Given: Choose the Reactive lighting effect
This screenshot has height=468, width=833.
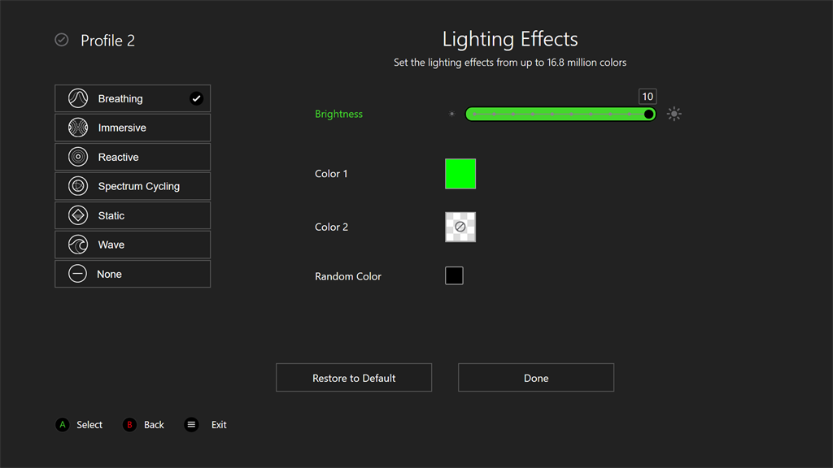Looking at the screenshot, I should pyautogui.click(x=133, y=157).
